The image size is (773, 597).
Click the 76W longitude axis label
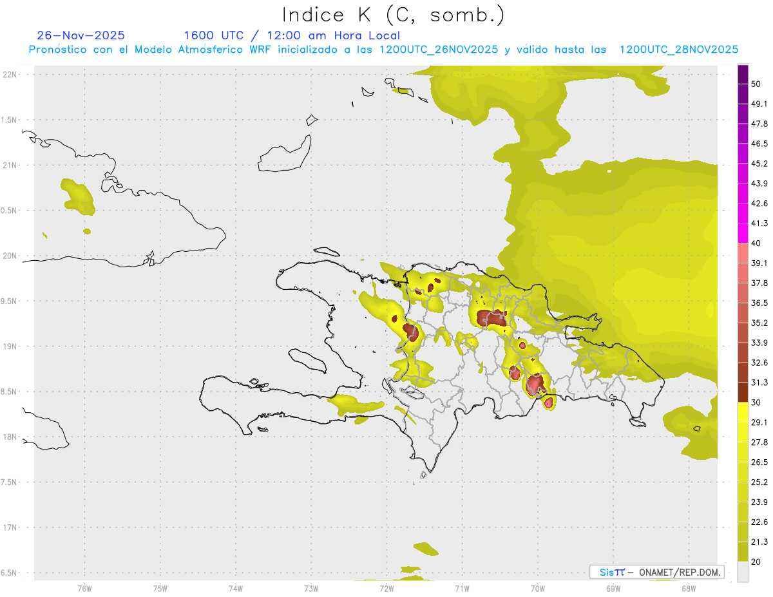click(84, 588)
